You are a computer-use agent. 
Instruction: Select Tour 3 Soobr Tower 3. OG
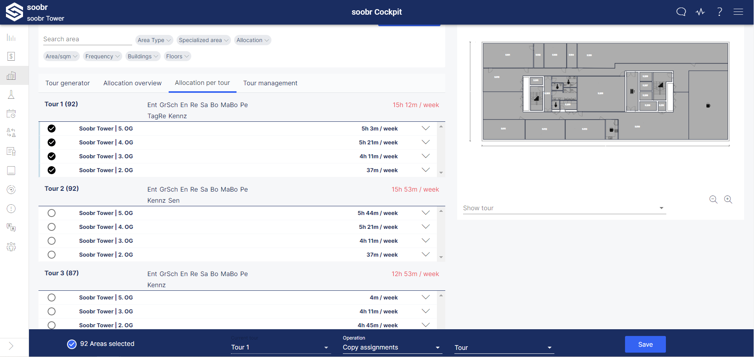52,311
